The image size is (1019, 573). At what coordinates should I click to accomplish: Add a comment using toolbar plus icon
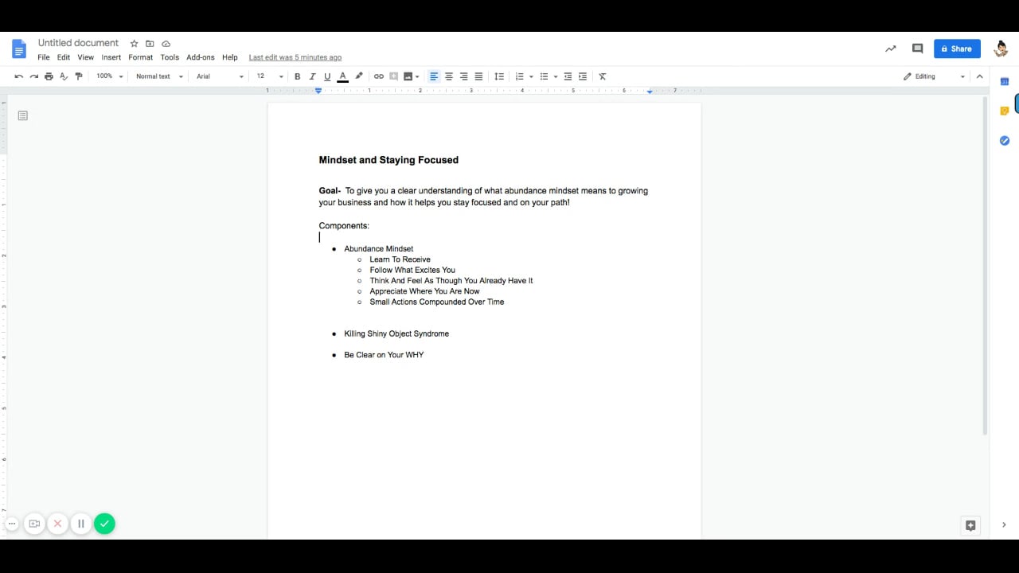tap(393, 76)
